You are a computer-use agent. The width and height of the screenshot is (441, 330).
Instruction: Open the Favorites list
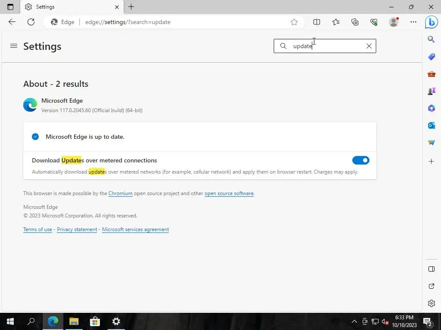(336, 22)
